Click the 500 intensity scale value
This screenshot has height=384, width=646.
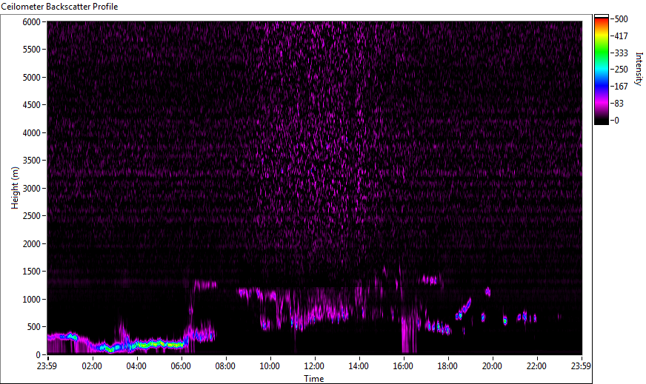(x=621, y=19)
